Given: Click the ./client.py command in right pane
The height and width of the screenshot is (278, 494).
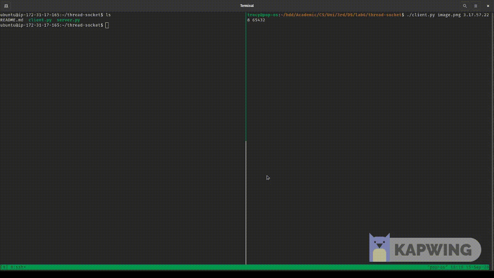Looking at the screenshot, I should pos(421,15).
